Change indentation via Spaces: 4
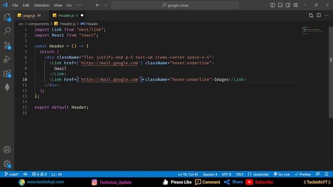The width and height of the screenshot is (333, 187). pos(210,175)
